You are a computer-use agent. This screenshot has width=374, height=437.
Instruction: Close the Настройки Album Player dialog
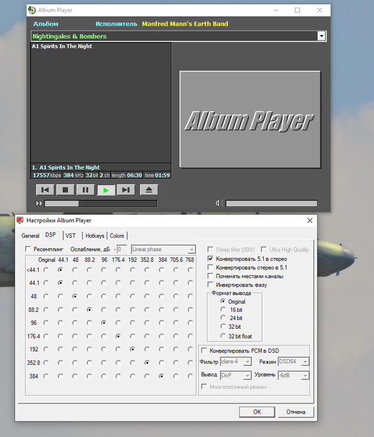click(x=310, y=221)
